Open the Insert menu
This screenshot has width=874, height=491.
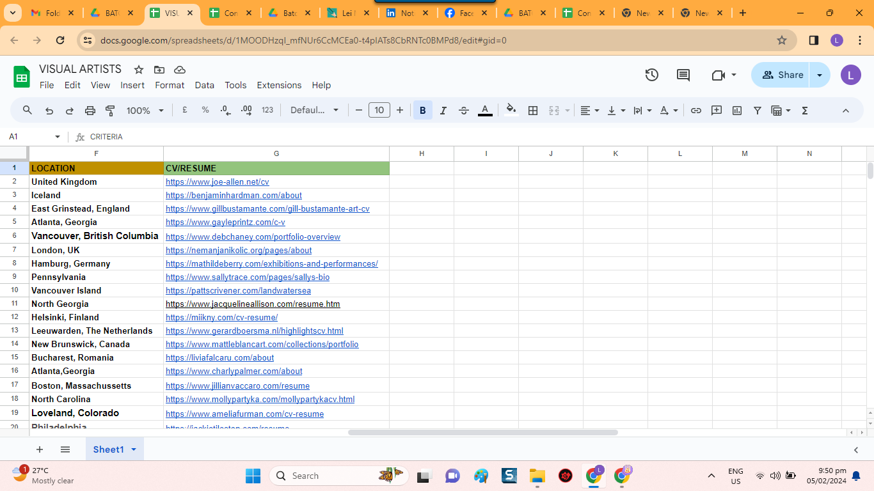[132, 85]
